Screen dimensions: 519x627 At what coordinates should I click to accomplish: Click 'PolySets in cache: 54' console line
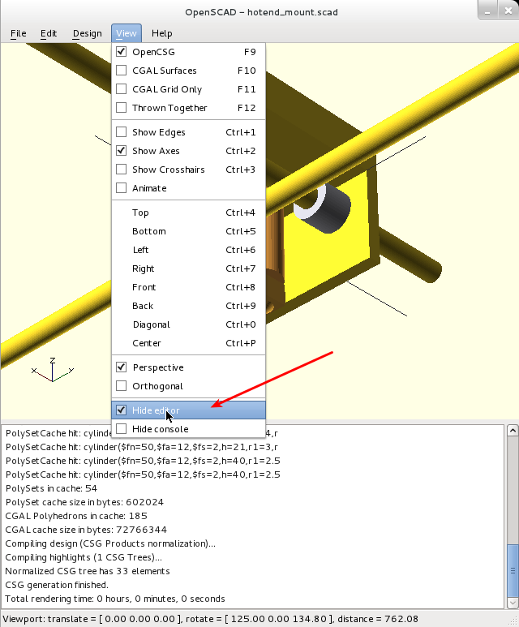51,488
